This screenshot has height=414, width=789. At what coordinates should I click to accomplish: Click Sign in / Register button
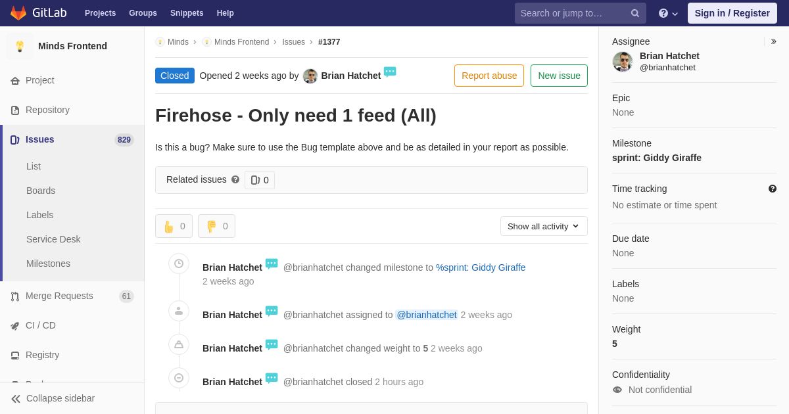coord(732,13)
